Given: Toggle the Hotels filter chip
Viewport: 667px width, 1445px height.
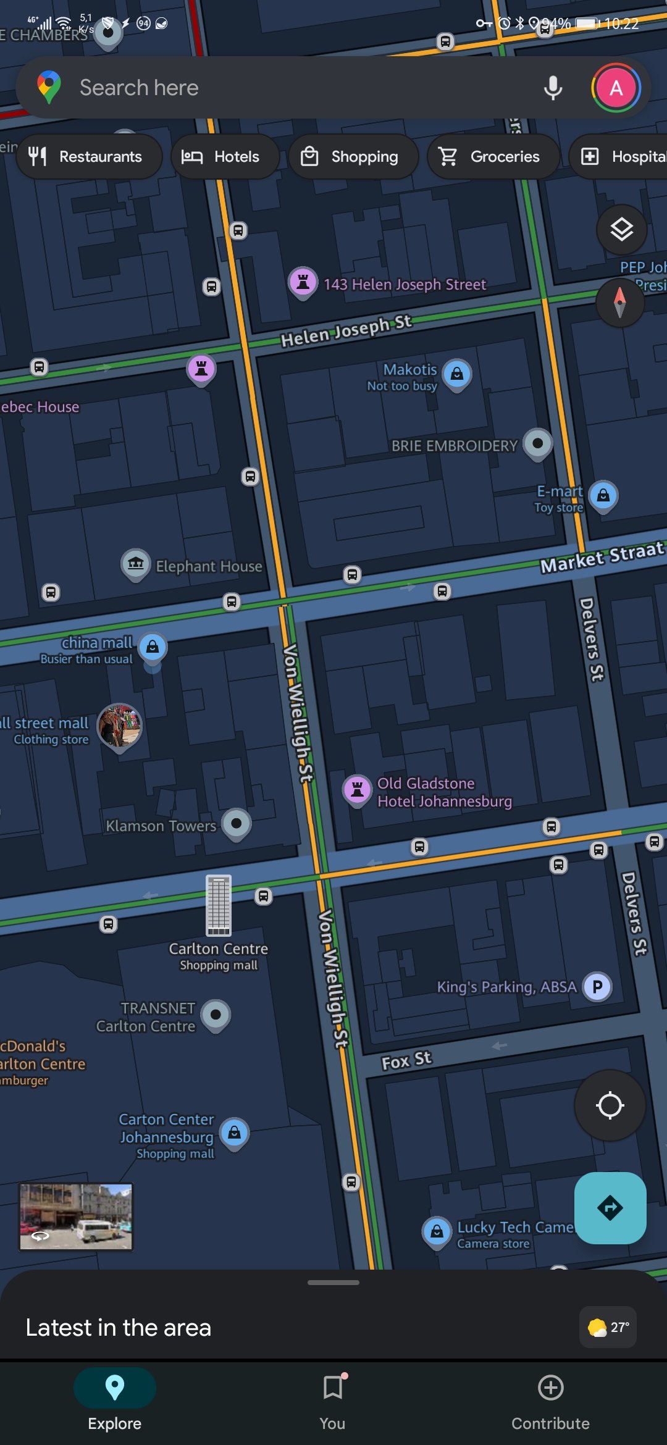Looking at the screenshot, I should [225, 157].
